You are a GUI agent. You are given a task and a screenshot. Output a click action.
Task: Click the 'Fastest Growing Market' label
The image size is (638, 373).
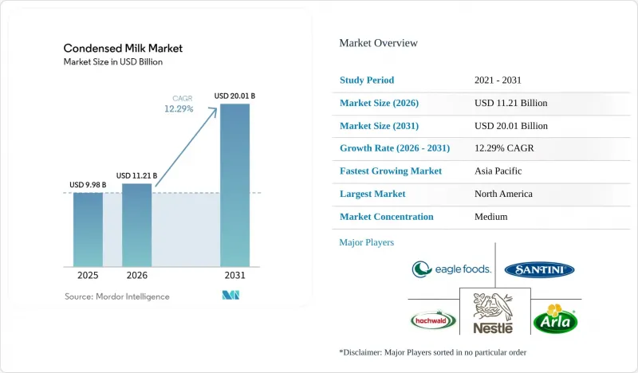tap(391, 171)
